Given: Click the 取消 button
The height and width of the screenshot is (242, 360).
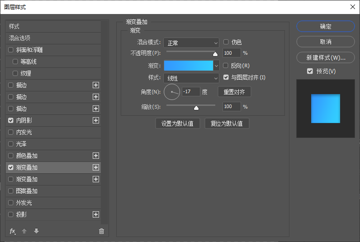Looking at the screenshot, I should (x=326, y=42).
